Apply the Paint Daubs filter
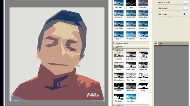This screenshot has height=106, width=190. coord(119,13)
